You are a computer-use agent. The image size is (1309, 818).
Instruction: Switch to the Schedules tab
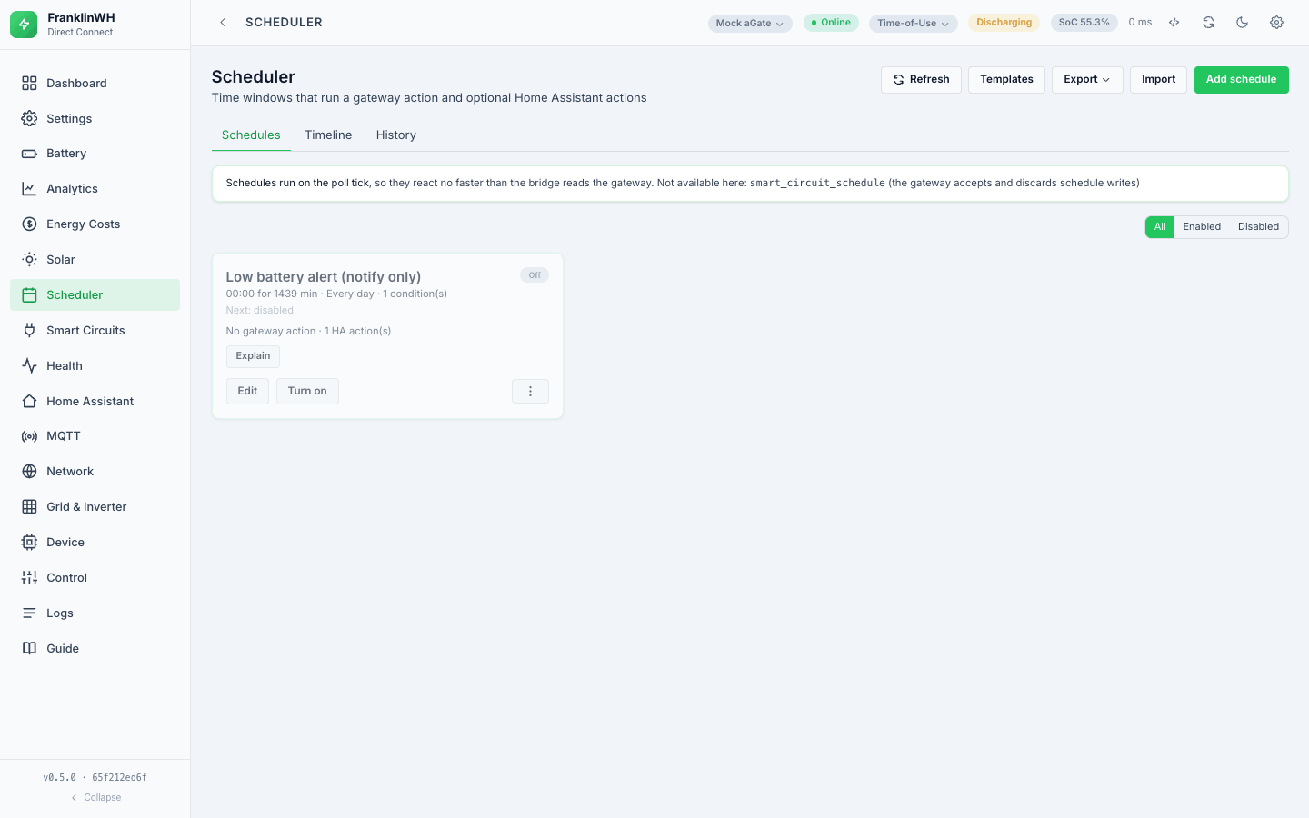pos(251,135)
